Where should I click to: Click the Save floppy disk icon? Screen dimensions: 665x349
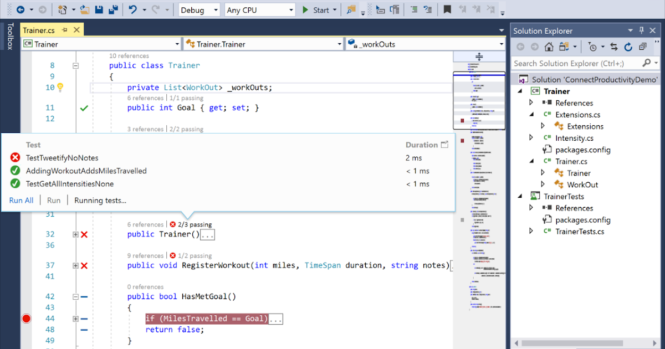99,10
